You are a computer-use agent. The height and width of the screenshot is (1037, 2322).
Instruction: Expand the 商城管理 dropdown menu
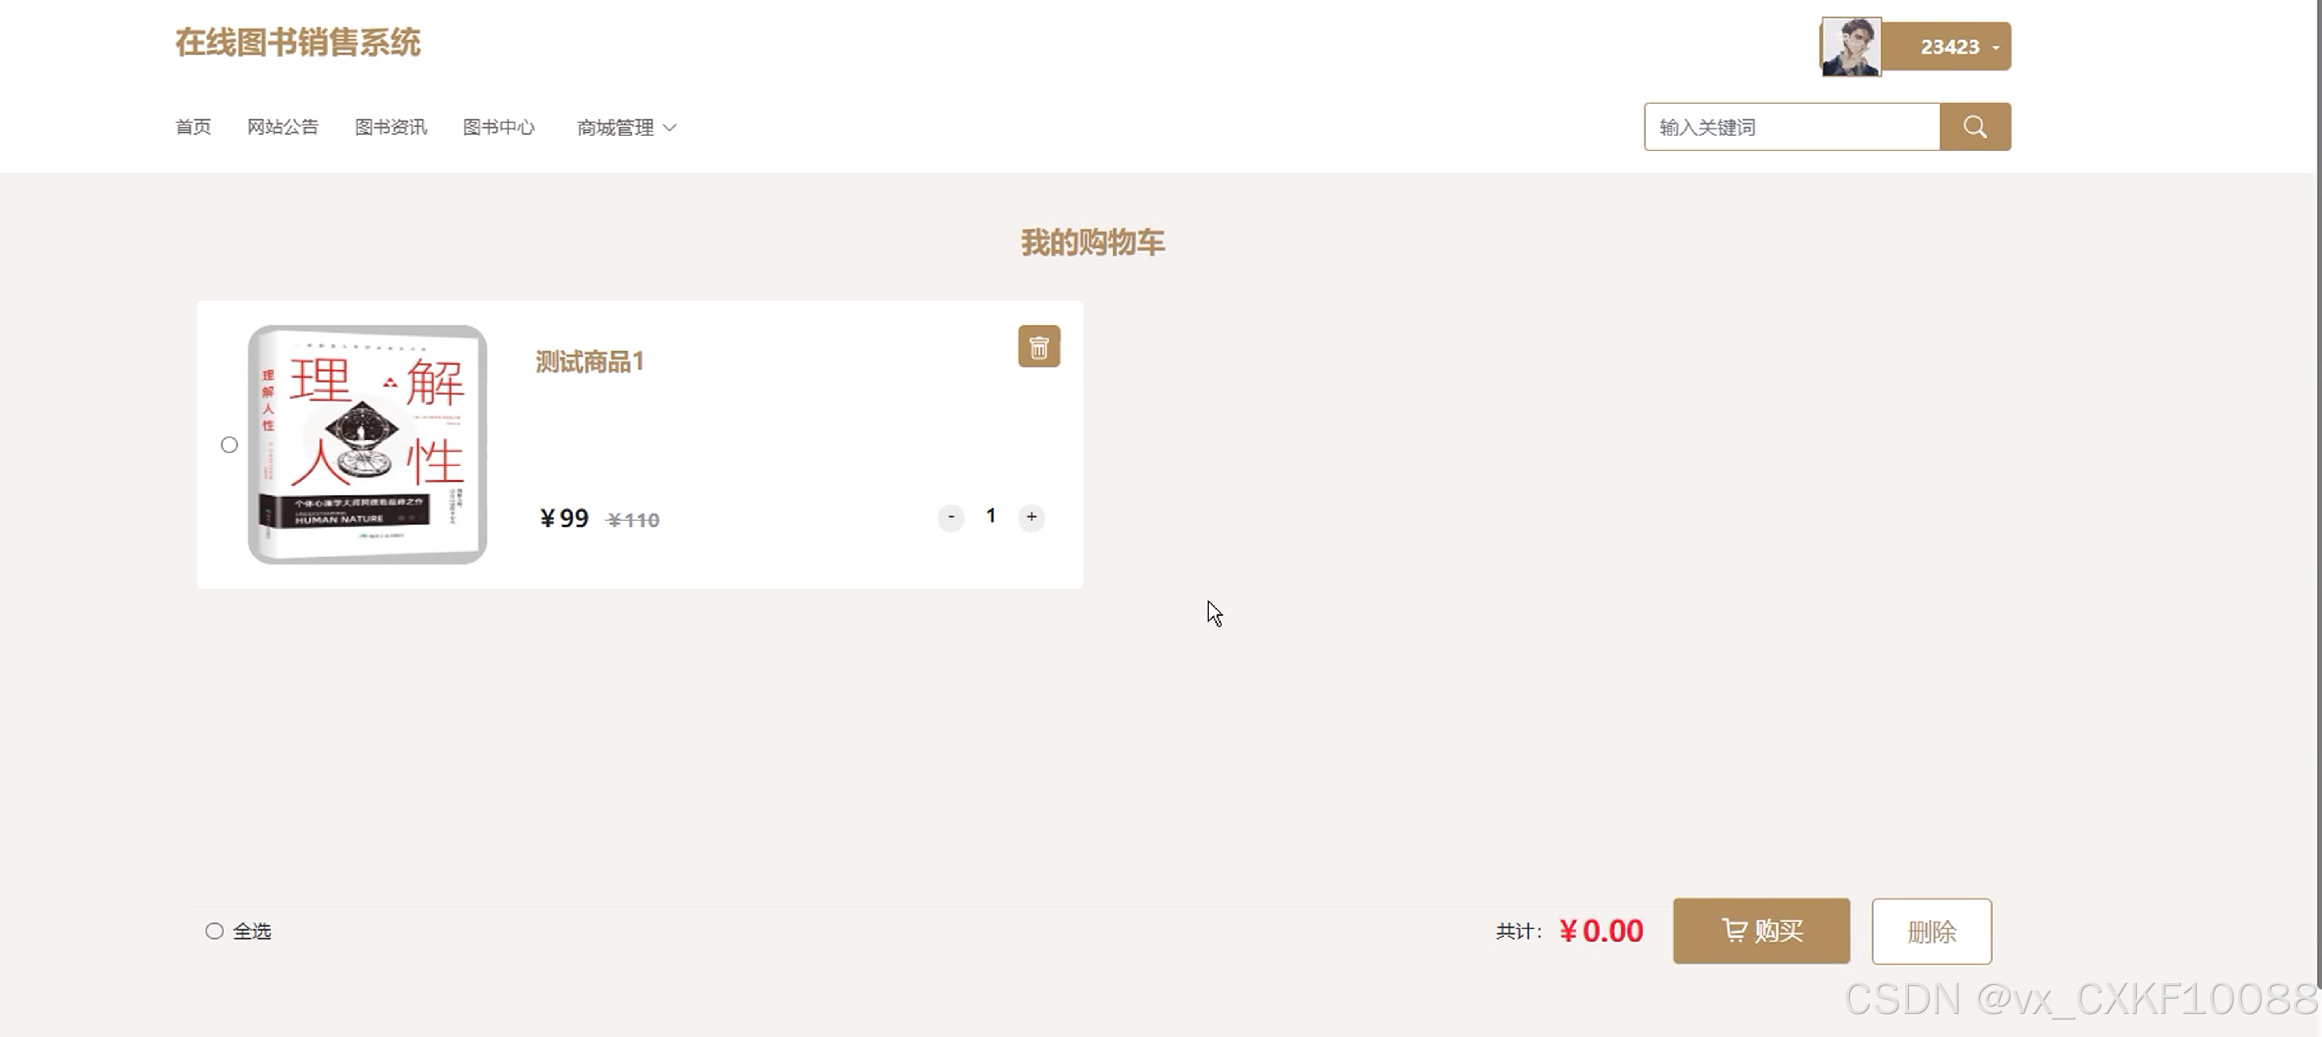[x=615, y=128]
